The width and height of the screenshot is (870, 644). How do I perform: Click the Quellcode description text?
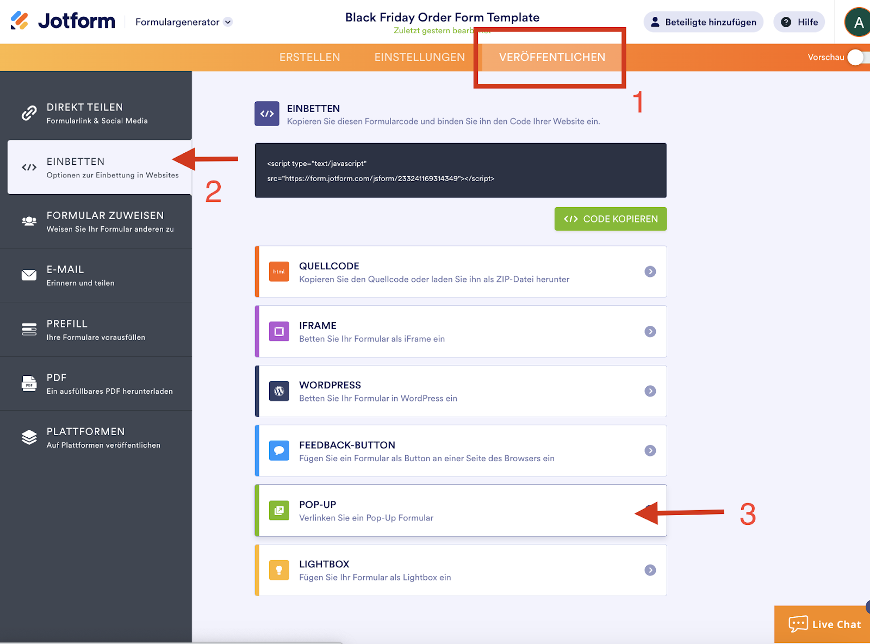pos(434,279)
